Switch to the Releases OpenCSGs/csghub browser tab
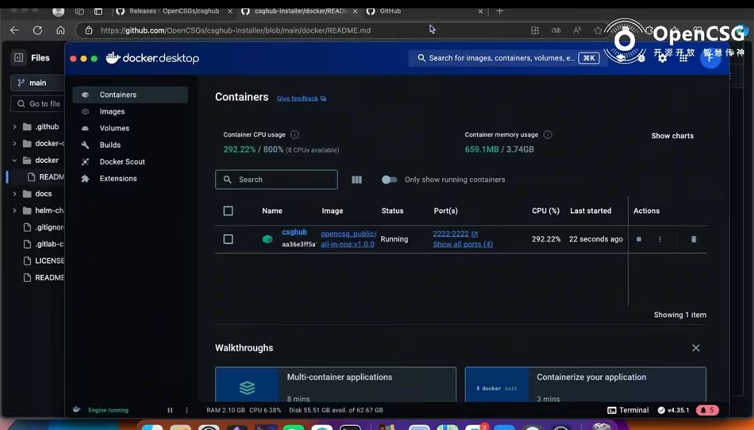This screenshot has height=430, width=754. click(173, 11)
